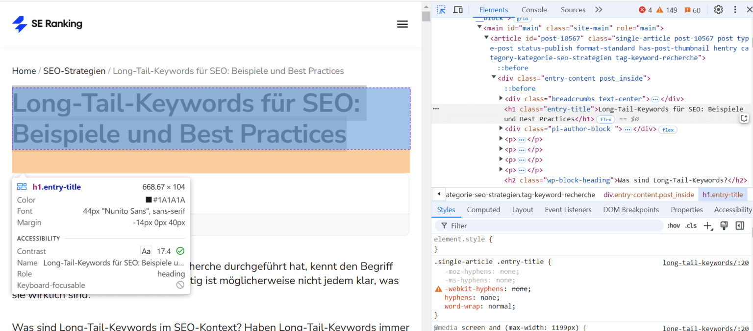753x331 pixels.
Task: Open the Computed styles tab
Action: click(483, 209)
